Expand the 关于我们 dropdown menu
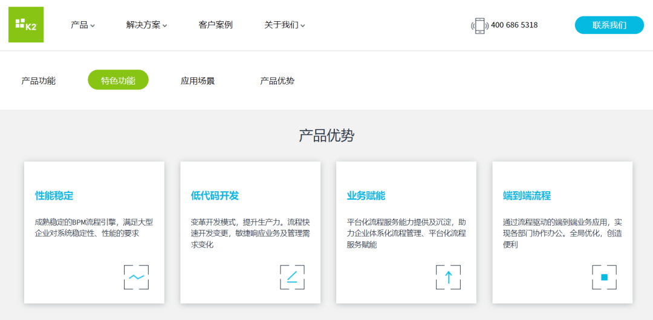Viewport: 653px width, 320px height. tap(284, 25)
